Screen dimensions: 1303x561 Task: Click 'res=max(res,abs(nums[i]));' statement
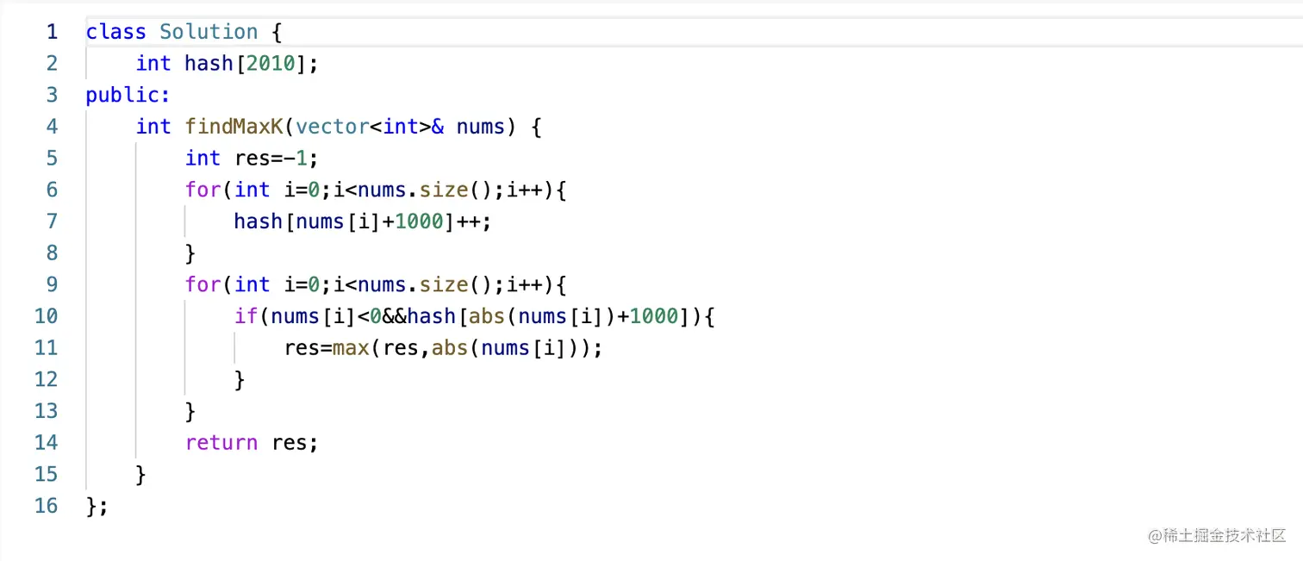click(443, 348)
